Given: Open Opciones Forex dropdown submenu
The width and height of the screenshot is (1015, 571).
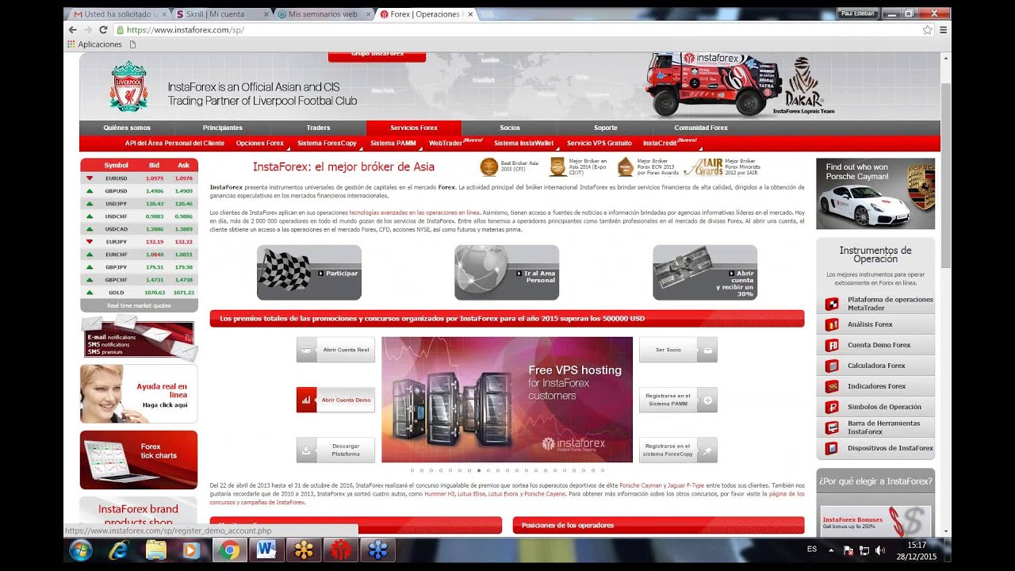Looking at the screenshot, I should tap(260, 144).
